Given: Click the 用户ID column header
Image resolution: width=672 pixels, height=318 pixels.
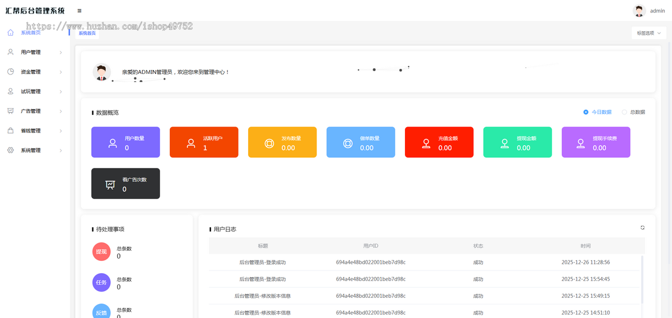Looking at the screenshot, I should [x=371, y=246].
